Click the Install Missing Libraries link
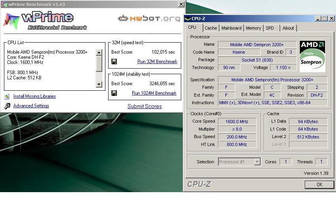336x202 pixels. [34, 96]
